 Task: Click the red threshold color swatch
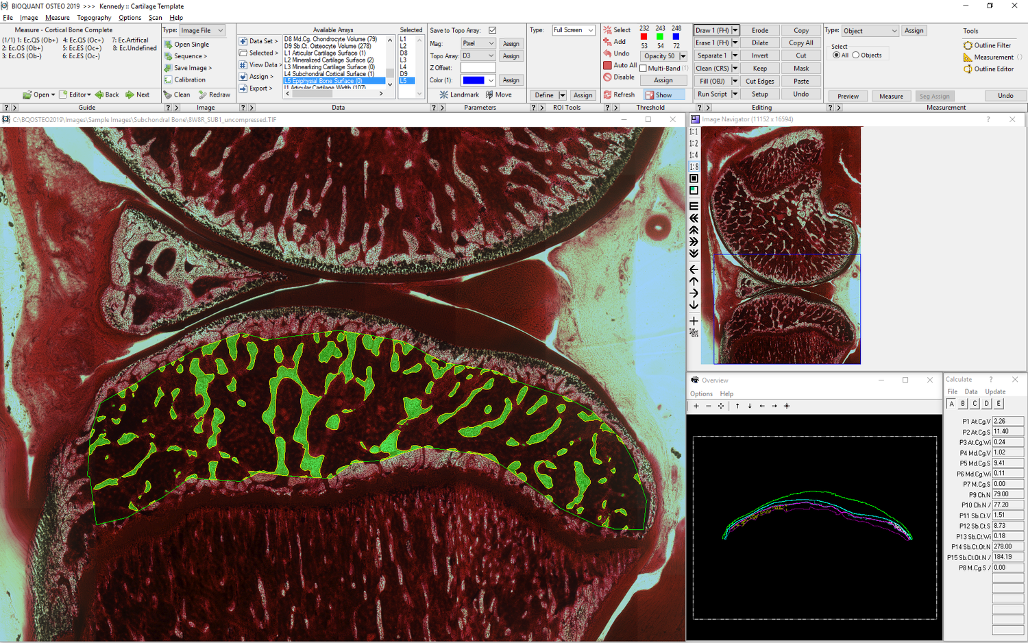(644, 37)
